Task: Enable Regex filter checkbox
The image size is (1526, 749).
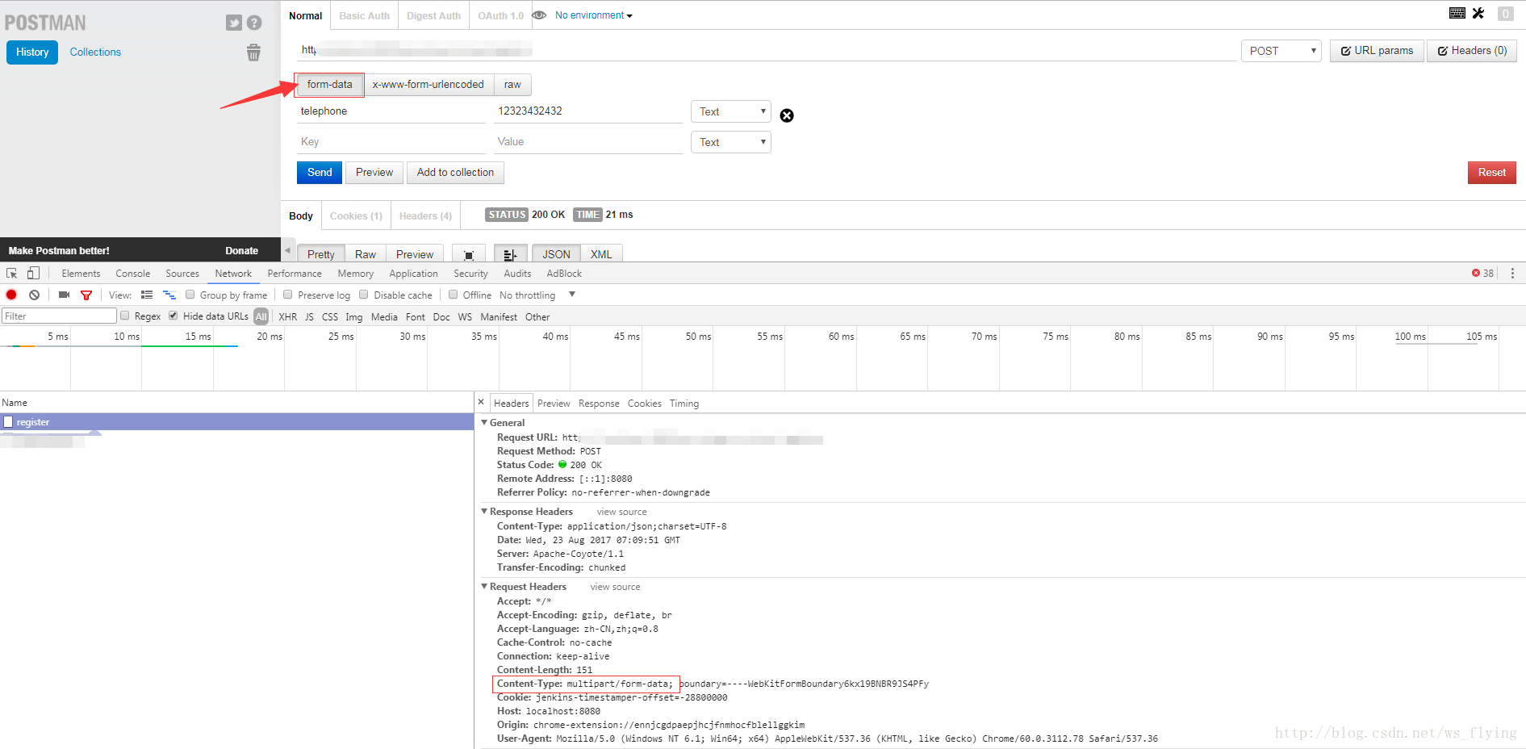Action: 124,316
